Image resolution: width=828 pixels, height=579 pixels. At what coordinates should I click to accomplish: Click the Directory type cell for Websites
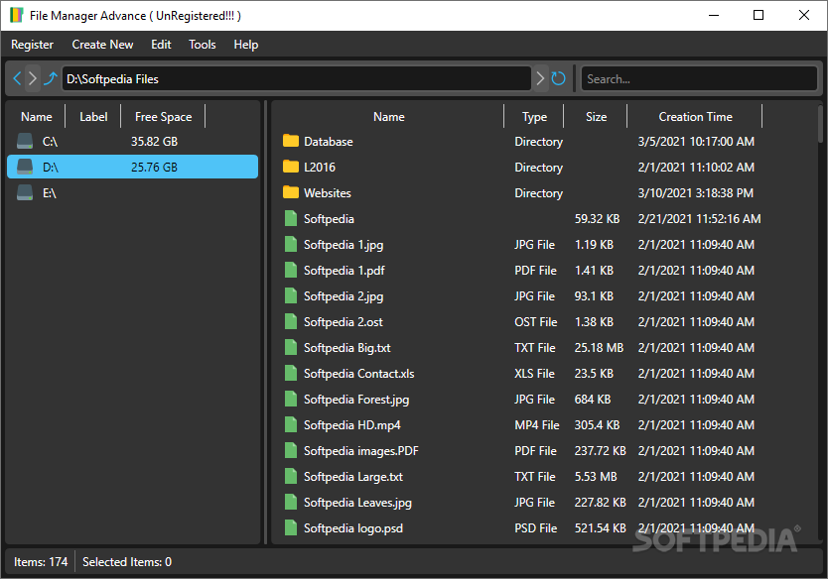[539, 193]
